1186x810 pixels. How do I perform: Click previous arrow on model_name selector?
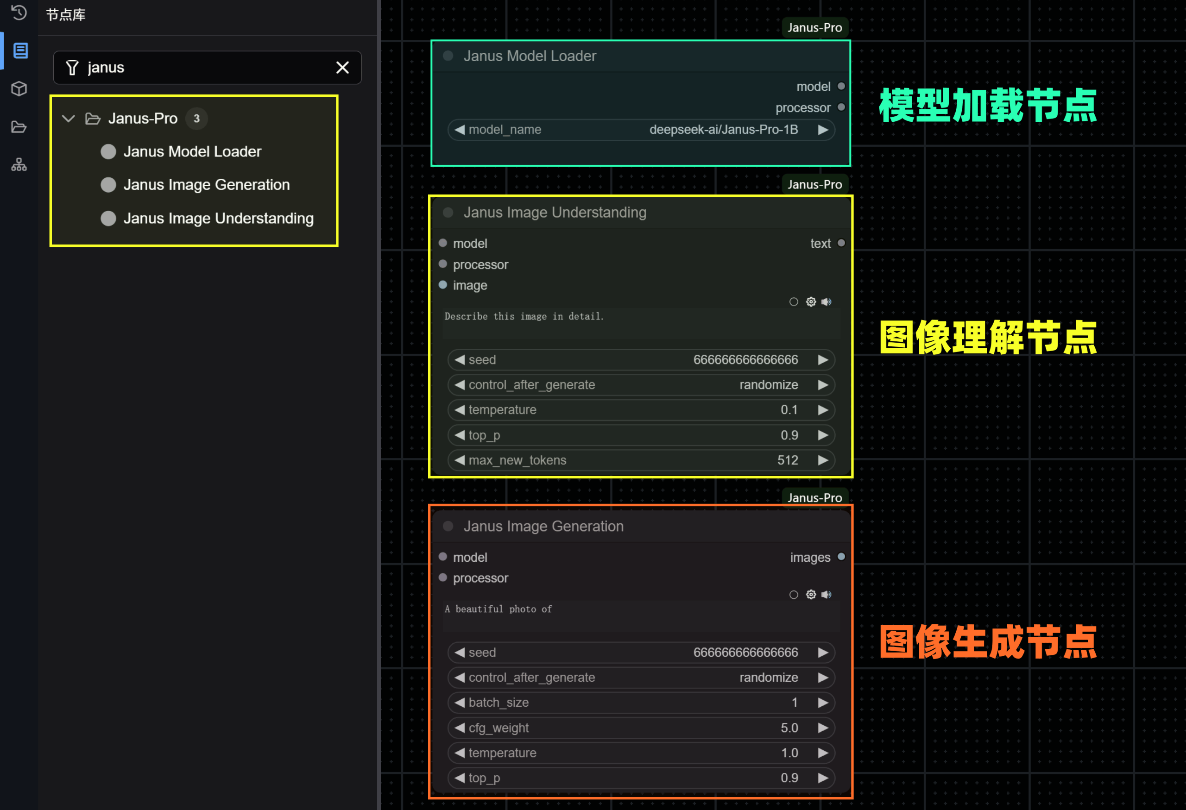(x=459, y=130)
